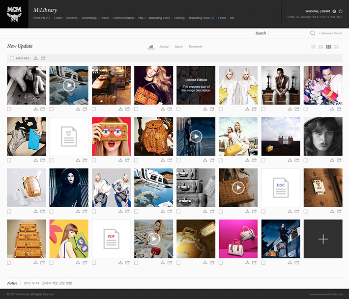Check the box under the DOC document tile
Screen dimensions: 349x299
click(263, 212)
